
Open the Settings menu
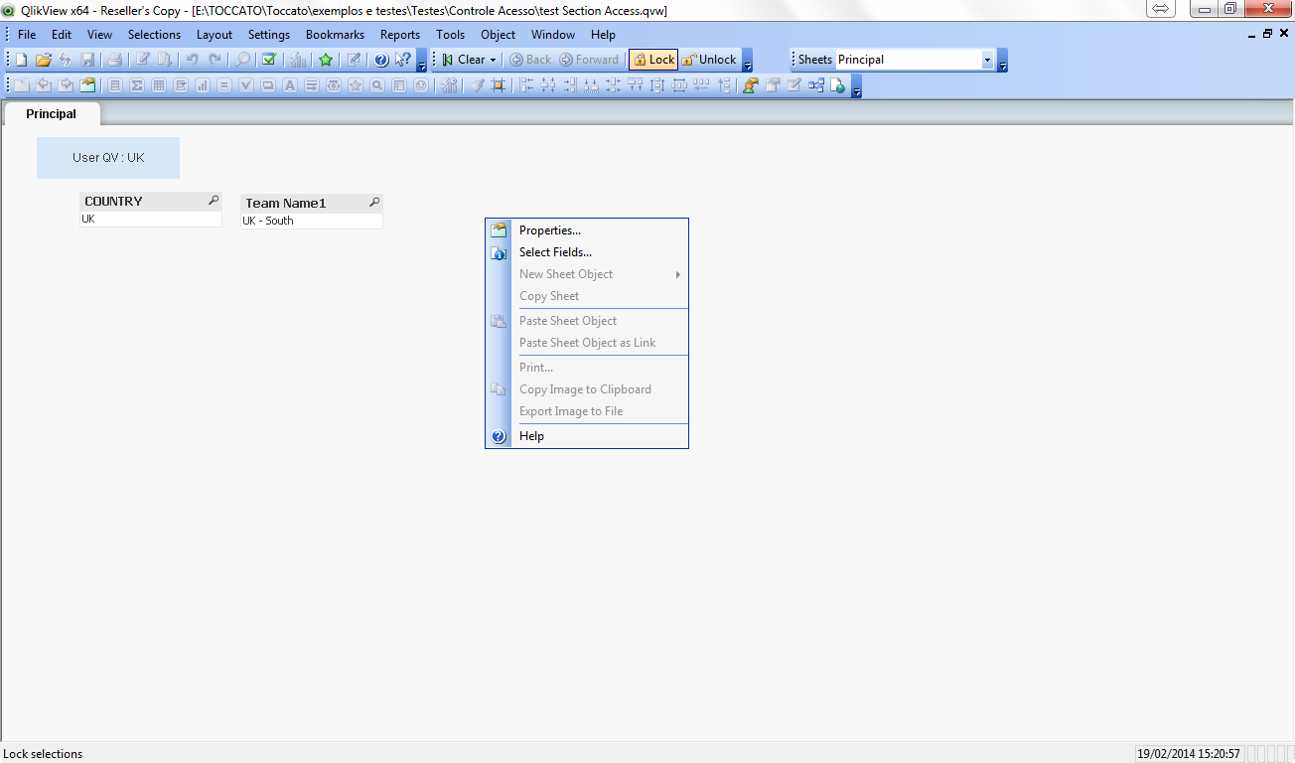(269, 34)
